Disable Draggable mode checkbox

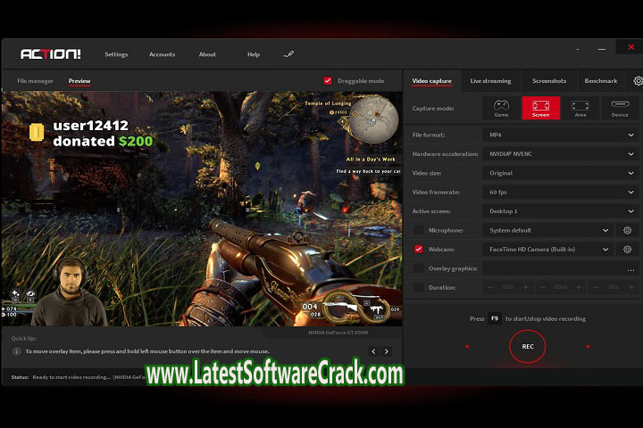pos(328,81)
